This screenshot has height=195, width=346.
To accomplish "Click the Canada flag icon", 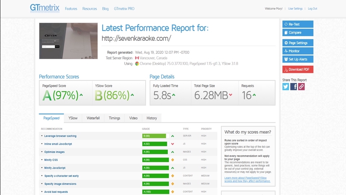I will pyautogui.click(x=137, y=58).
